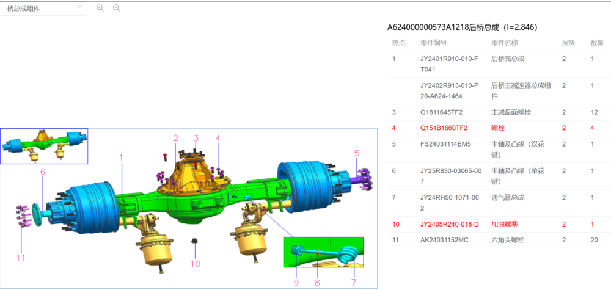Select hotspot label 6 on left axle
The image size is (611, 290).
[x=43, y=172]
